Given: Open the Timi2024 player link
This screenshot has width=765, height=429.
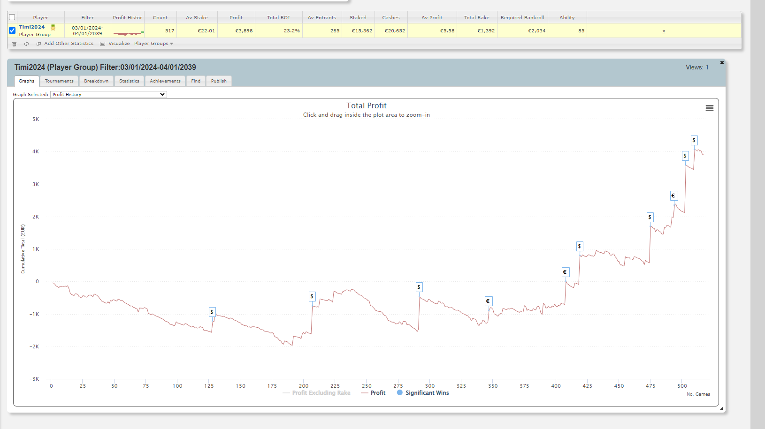Looking at the screenshot, I should (x=32, y=27).
